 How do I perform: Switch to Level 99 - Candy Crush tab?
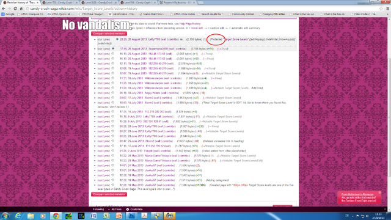tap(139, 2)
